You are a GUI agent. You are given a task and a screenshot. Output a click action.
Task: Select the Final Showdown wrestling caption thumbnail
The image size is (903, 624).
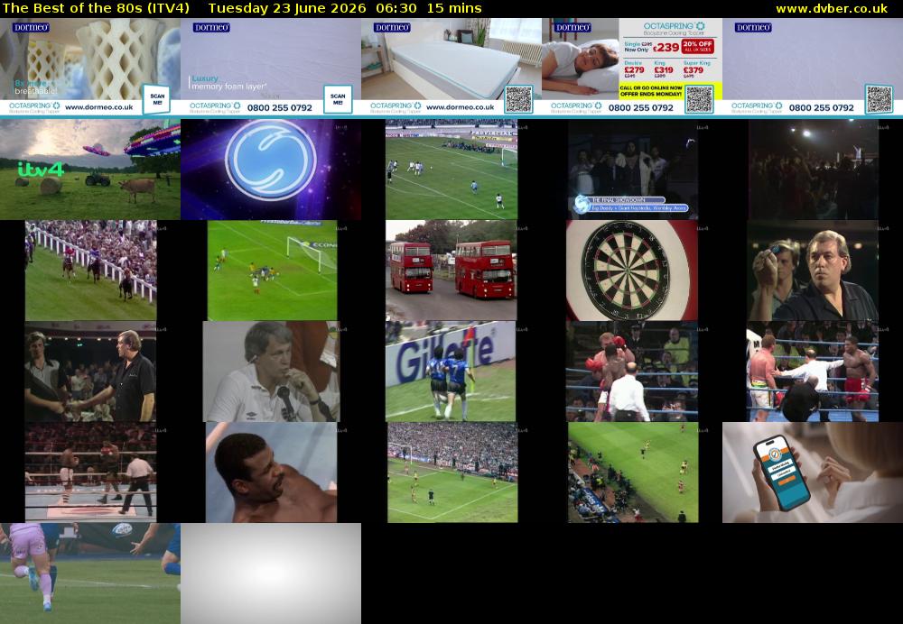[x=633, y=170]
